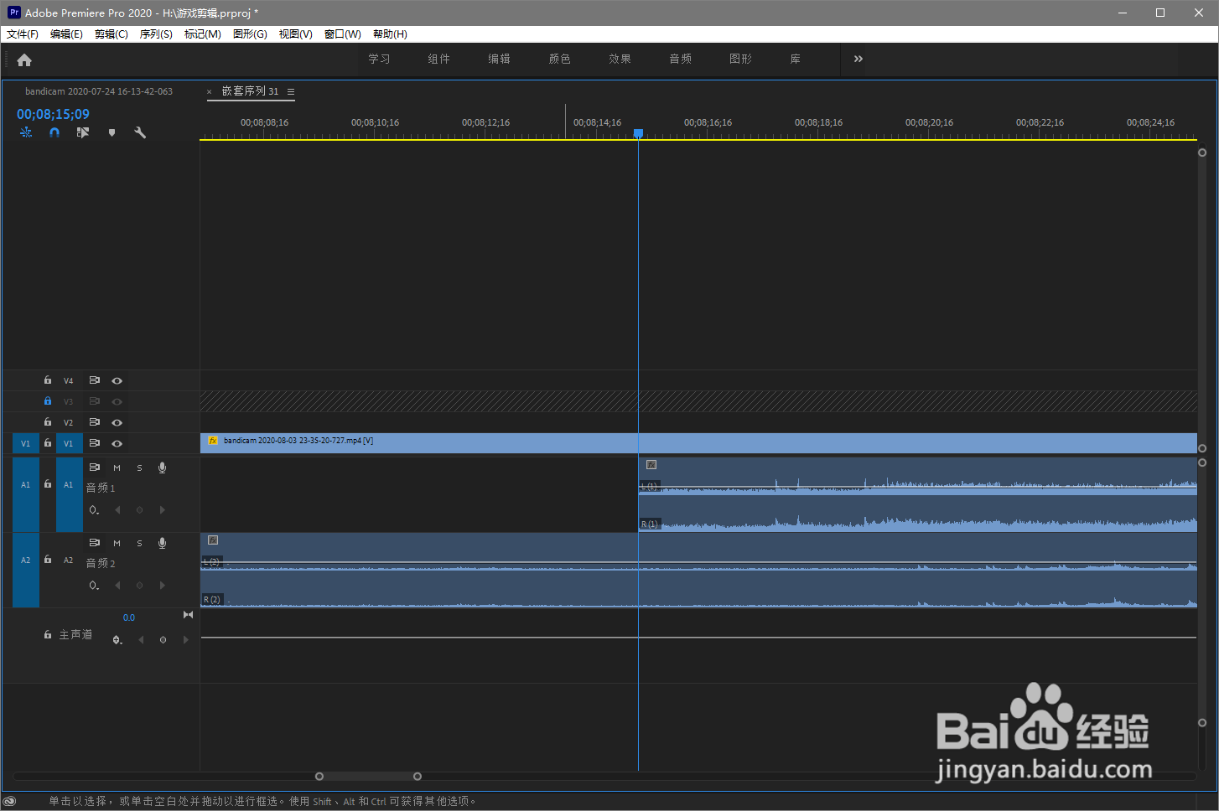Screen dimensions: 1219x811
Task: Add keyframe on master track
Action: tap(163, 640)
